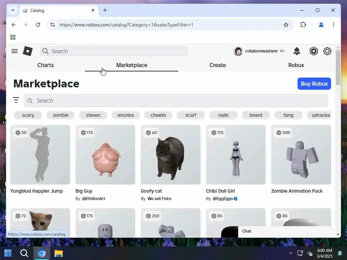Screen dimensions: 347x260
Task: Reload the page with refresh icon
Action: [38, 25]
